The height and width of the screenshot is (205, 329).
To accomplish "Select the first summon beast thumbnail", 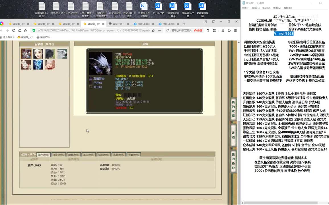I will (x=26, y=54).
